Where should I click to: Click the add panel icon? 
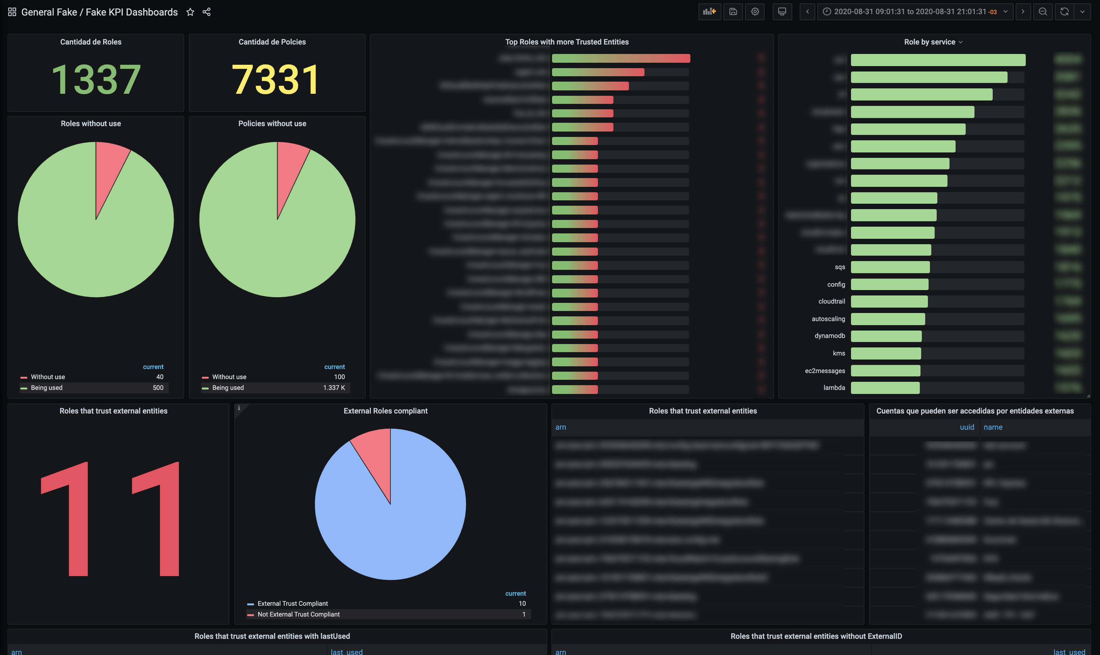click(709, 11)
